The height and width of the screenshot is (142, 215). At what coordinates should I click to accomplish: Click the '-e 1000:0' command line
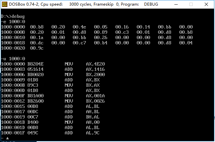click(13, 22)
